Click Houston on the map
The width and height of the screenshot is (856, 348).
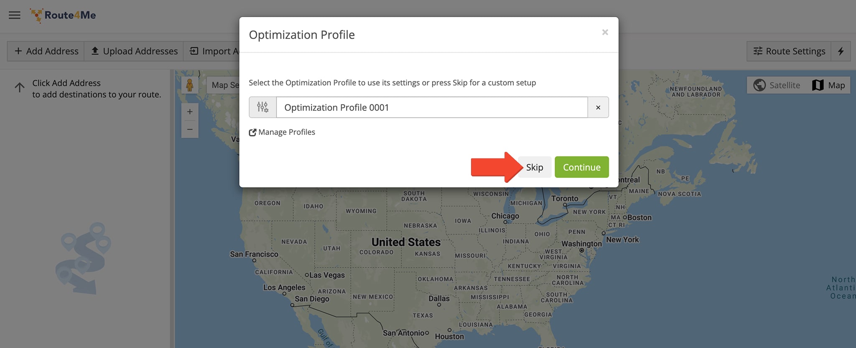[x=449, y=336]
